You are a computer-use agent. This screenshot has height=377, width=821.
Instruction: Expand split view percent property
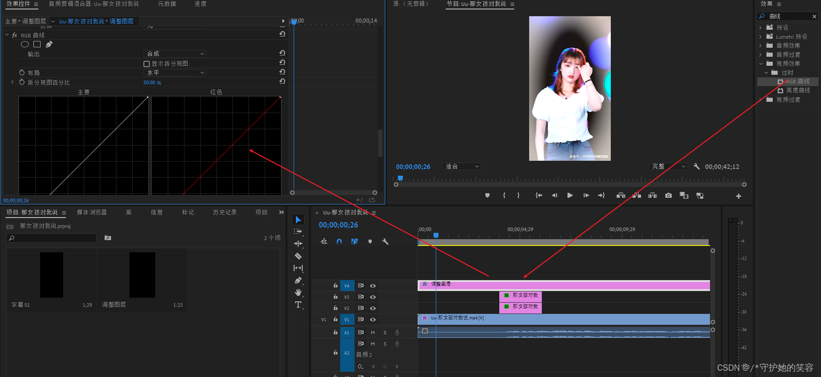click(12, 82)
